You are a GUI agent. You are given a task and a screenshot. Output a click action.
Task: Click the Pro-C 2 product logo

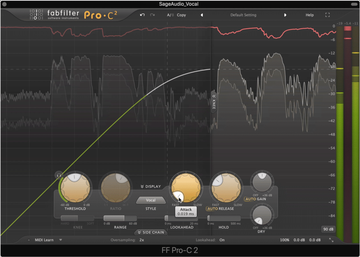(x=101, y=15)
